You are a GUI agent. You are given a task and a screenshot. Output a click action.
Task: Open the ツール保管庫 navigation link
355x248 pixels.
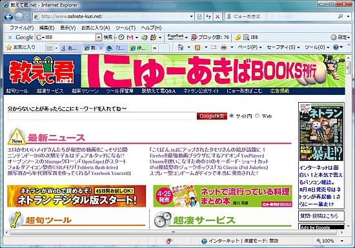[x=120, y=91]
